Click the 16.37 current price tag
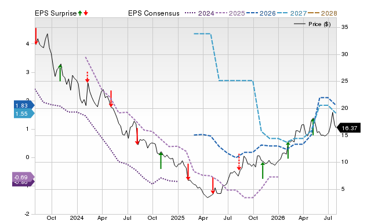This screenshot has width=371, height=221. click(348, 128)
